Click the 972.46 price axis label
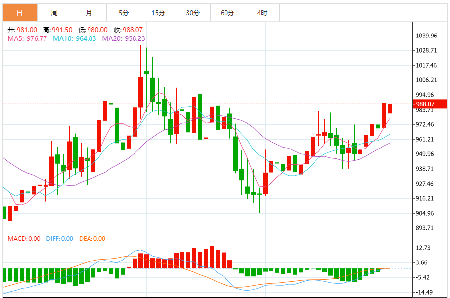The image size is (450, 298). 425,124
